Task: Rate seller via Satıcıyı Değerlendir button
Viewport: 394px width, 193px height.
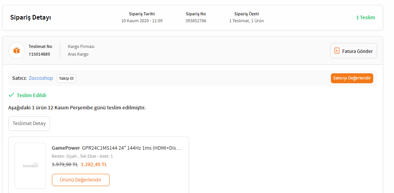Action: tap(352, 78)
